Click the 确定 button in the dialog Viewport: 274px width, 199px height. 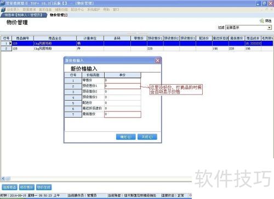[126, 137]
